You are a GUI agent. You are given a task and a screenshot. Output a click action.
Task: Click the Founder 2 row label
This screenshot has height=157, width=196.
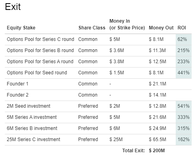click(x=17, y=95)
